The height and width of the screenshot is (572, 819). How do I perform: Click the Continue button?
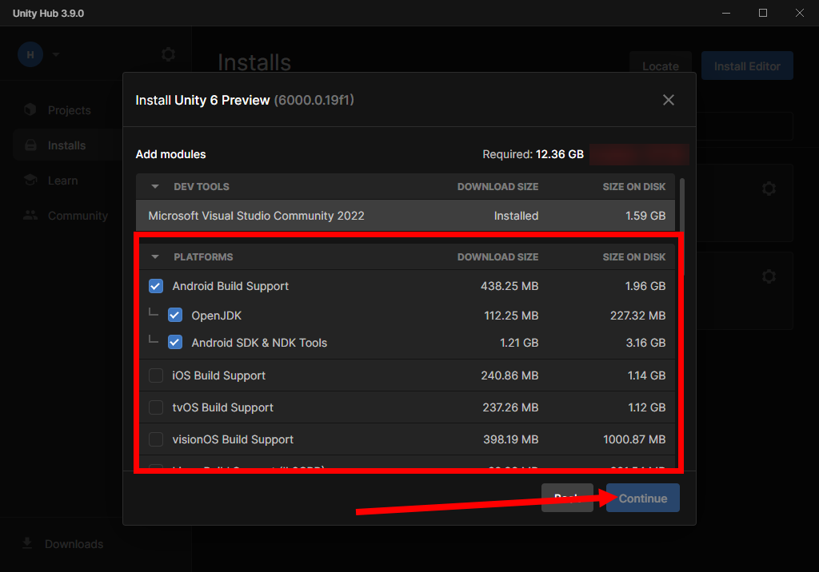click(642, 498)
